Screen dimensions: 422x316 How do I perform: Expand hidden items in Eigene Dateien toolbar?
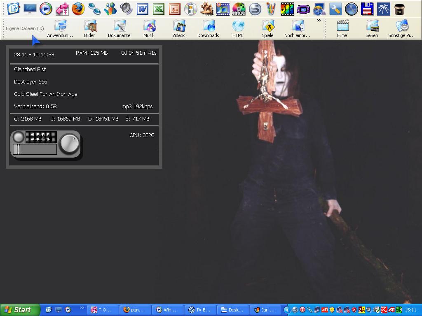pos(319,21)
